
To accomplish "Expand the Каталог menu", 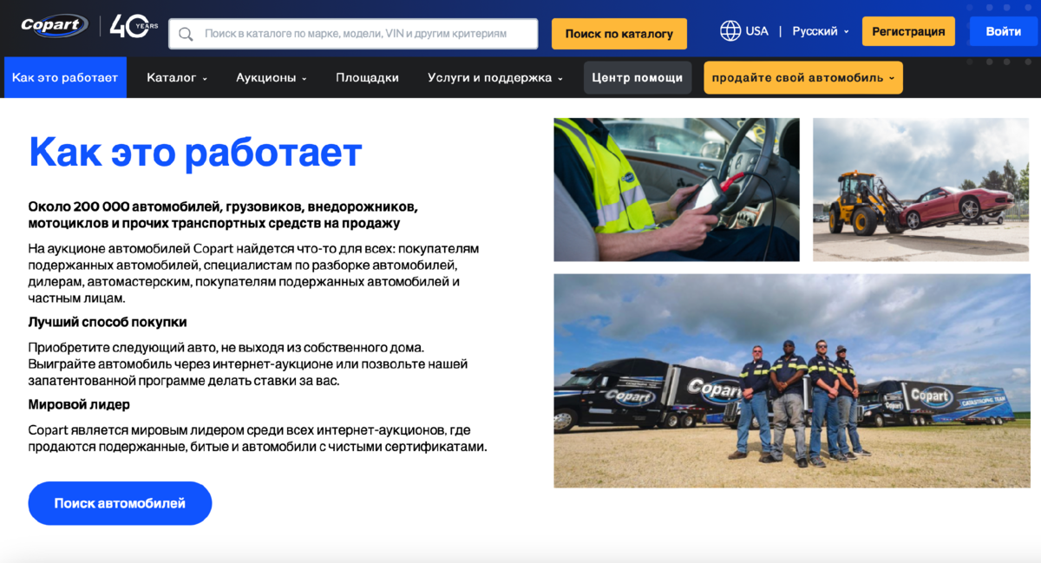I will coord(177,77).
